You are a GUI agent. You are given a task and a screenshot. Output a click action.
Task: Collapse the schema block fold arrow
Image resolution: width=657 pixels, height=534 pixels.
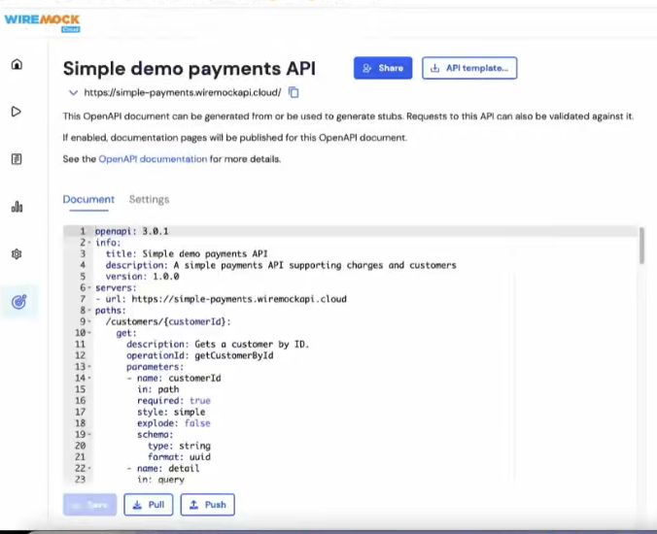click(x=89, y=435)
